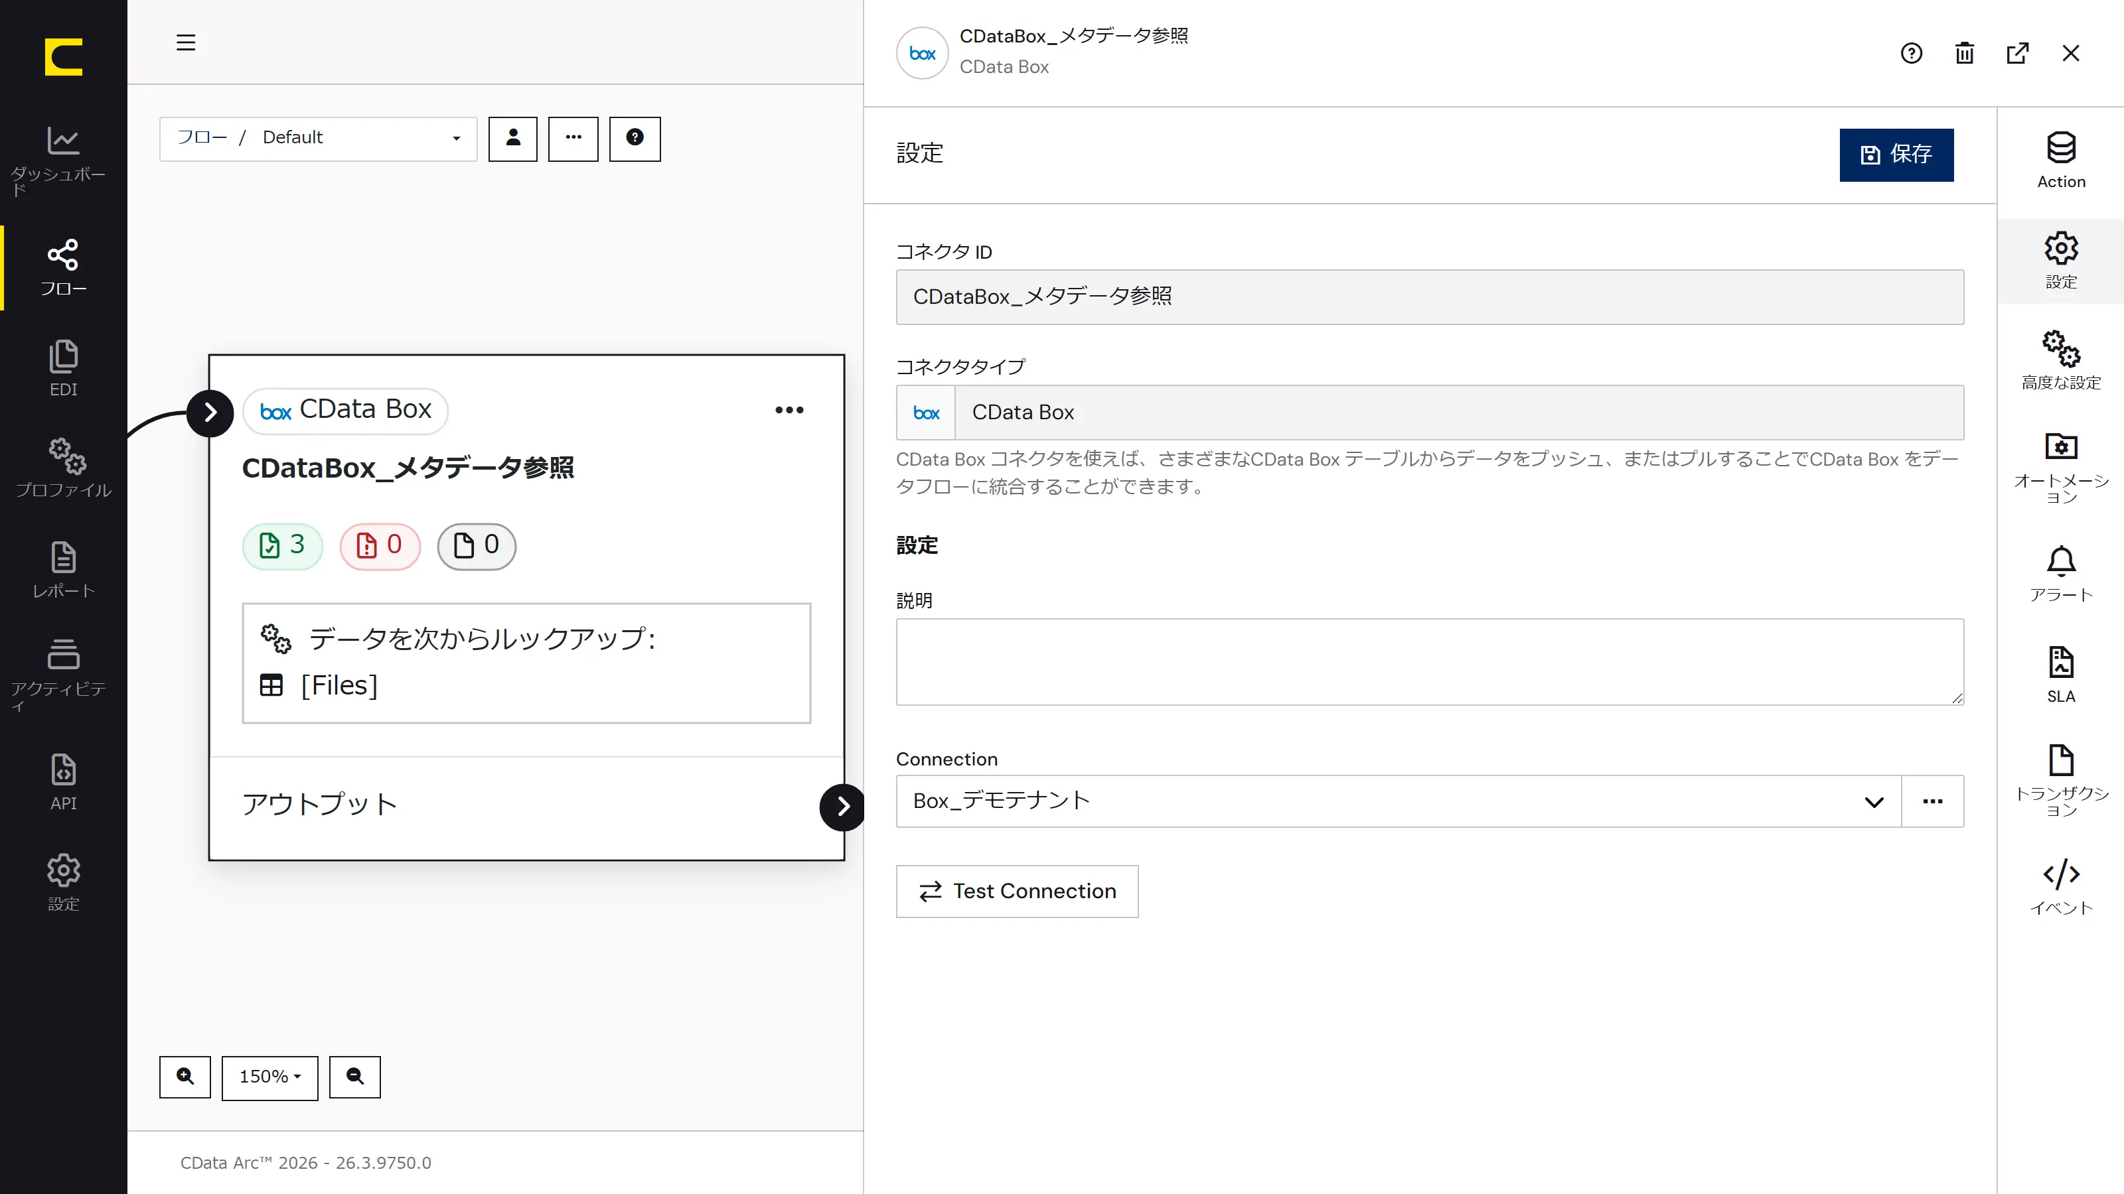The width and height of the screenshot is (2124, 1194).
Task: Switch to the 高度な設定 tab
Action: 2062,362
